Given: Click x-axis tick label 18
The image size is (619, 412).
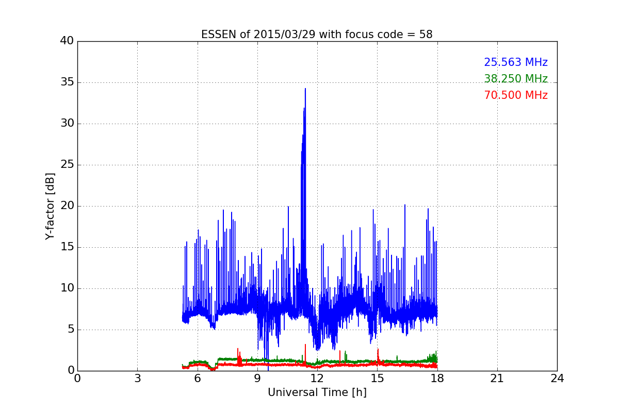Looking at the screenshot, I should (x=437, y=378).
